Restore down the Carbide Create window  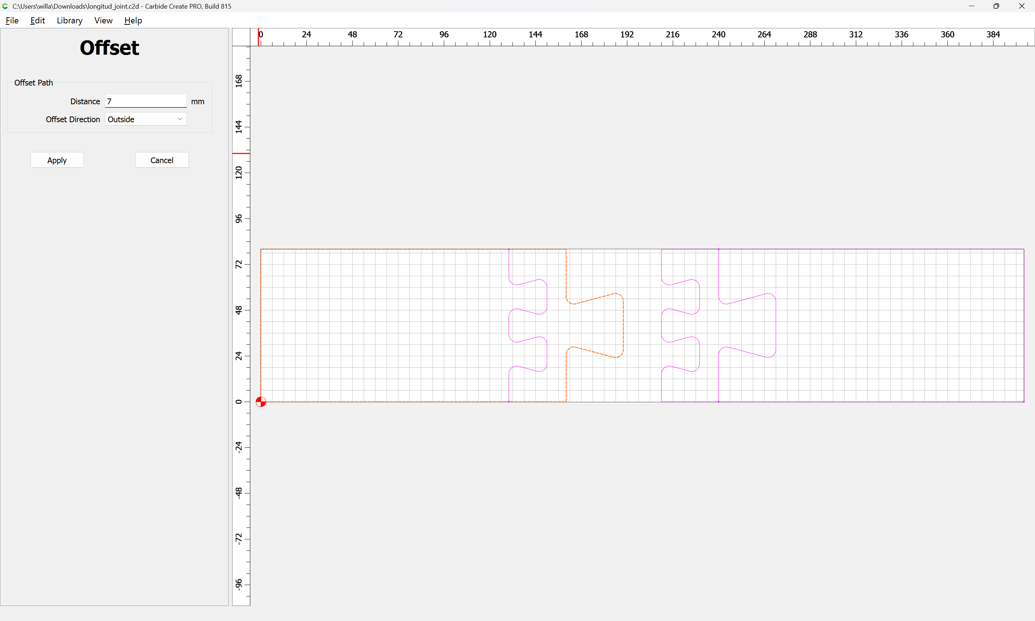coord(996,6)
